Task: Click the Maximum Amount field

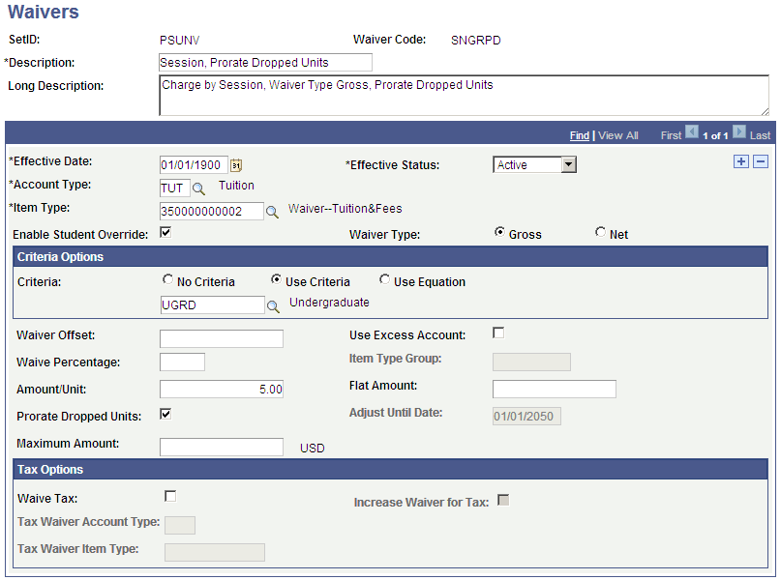Action: coord(221,447)
